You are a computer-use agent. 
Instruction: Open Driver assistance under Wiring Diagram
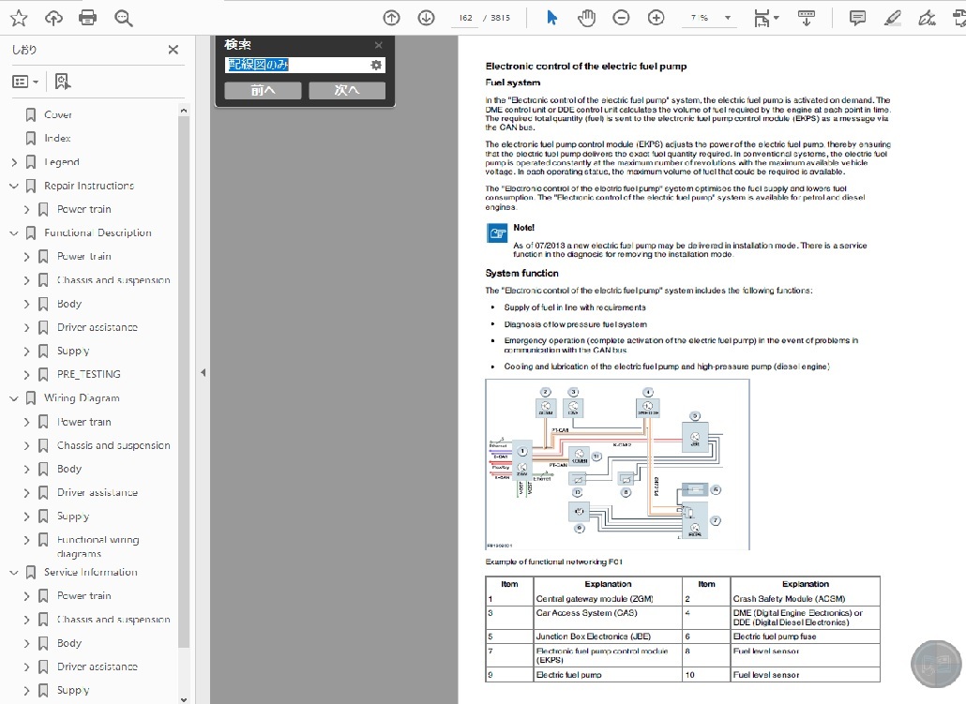[98, 492]
